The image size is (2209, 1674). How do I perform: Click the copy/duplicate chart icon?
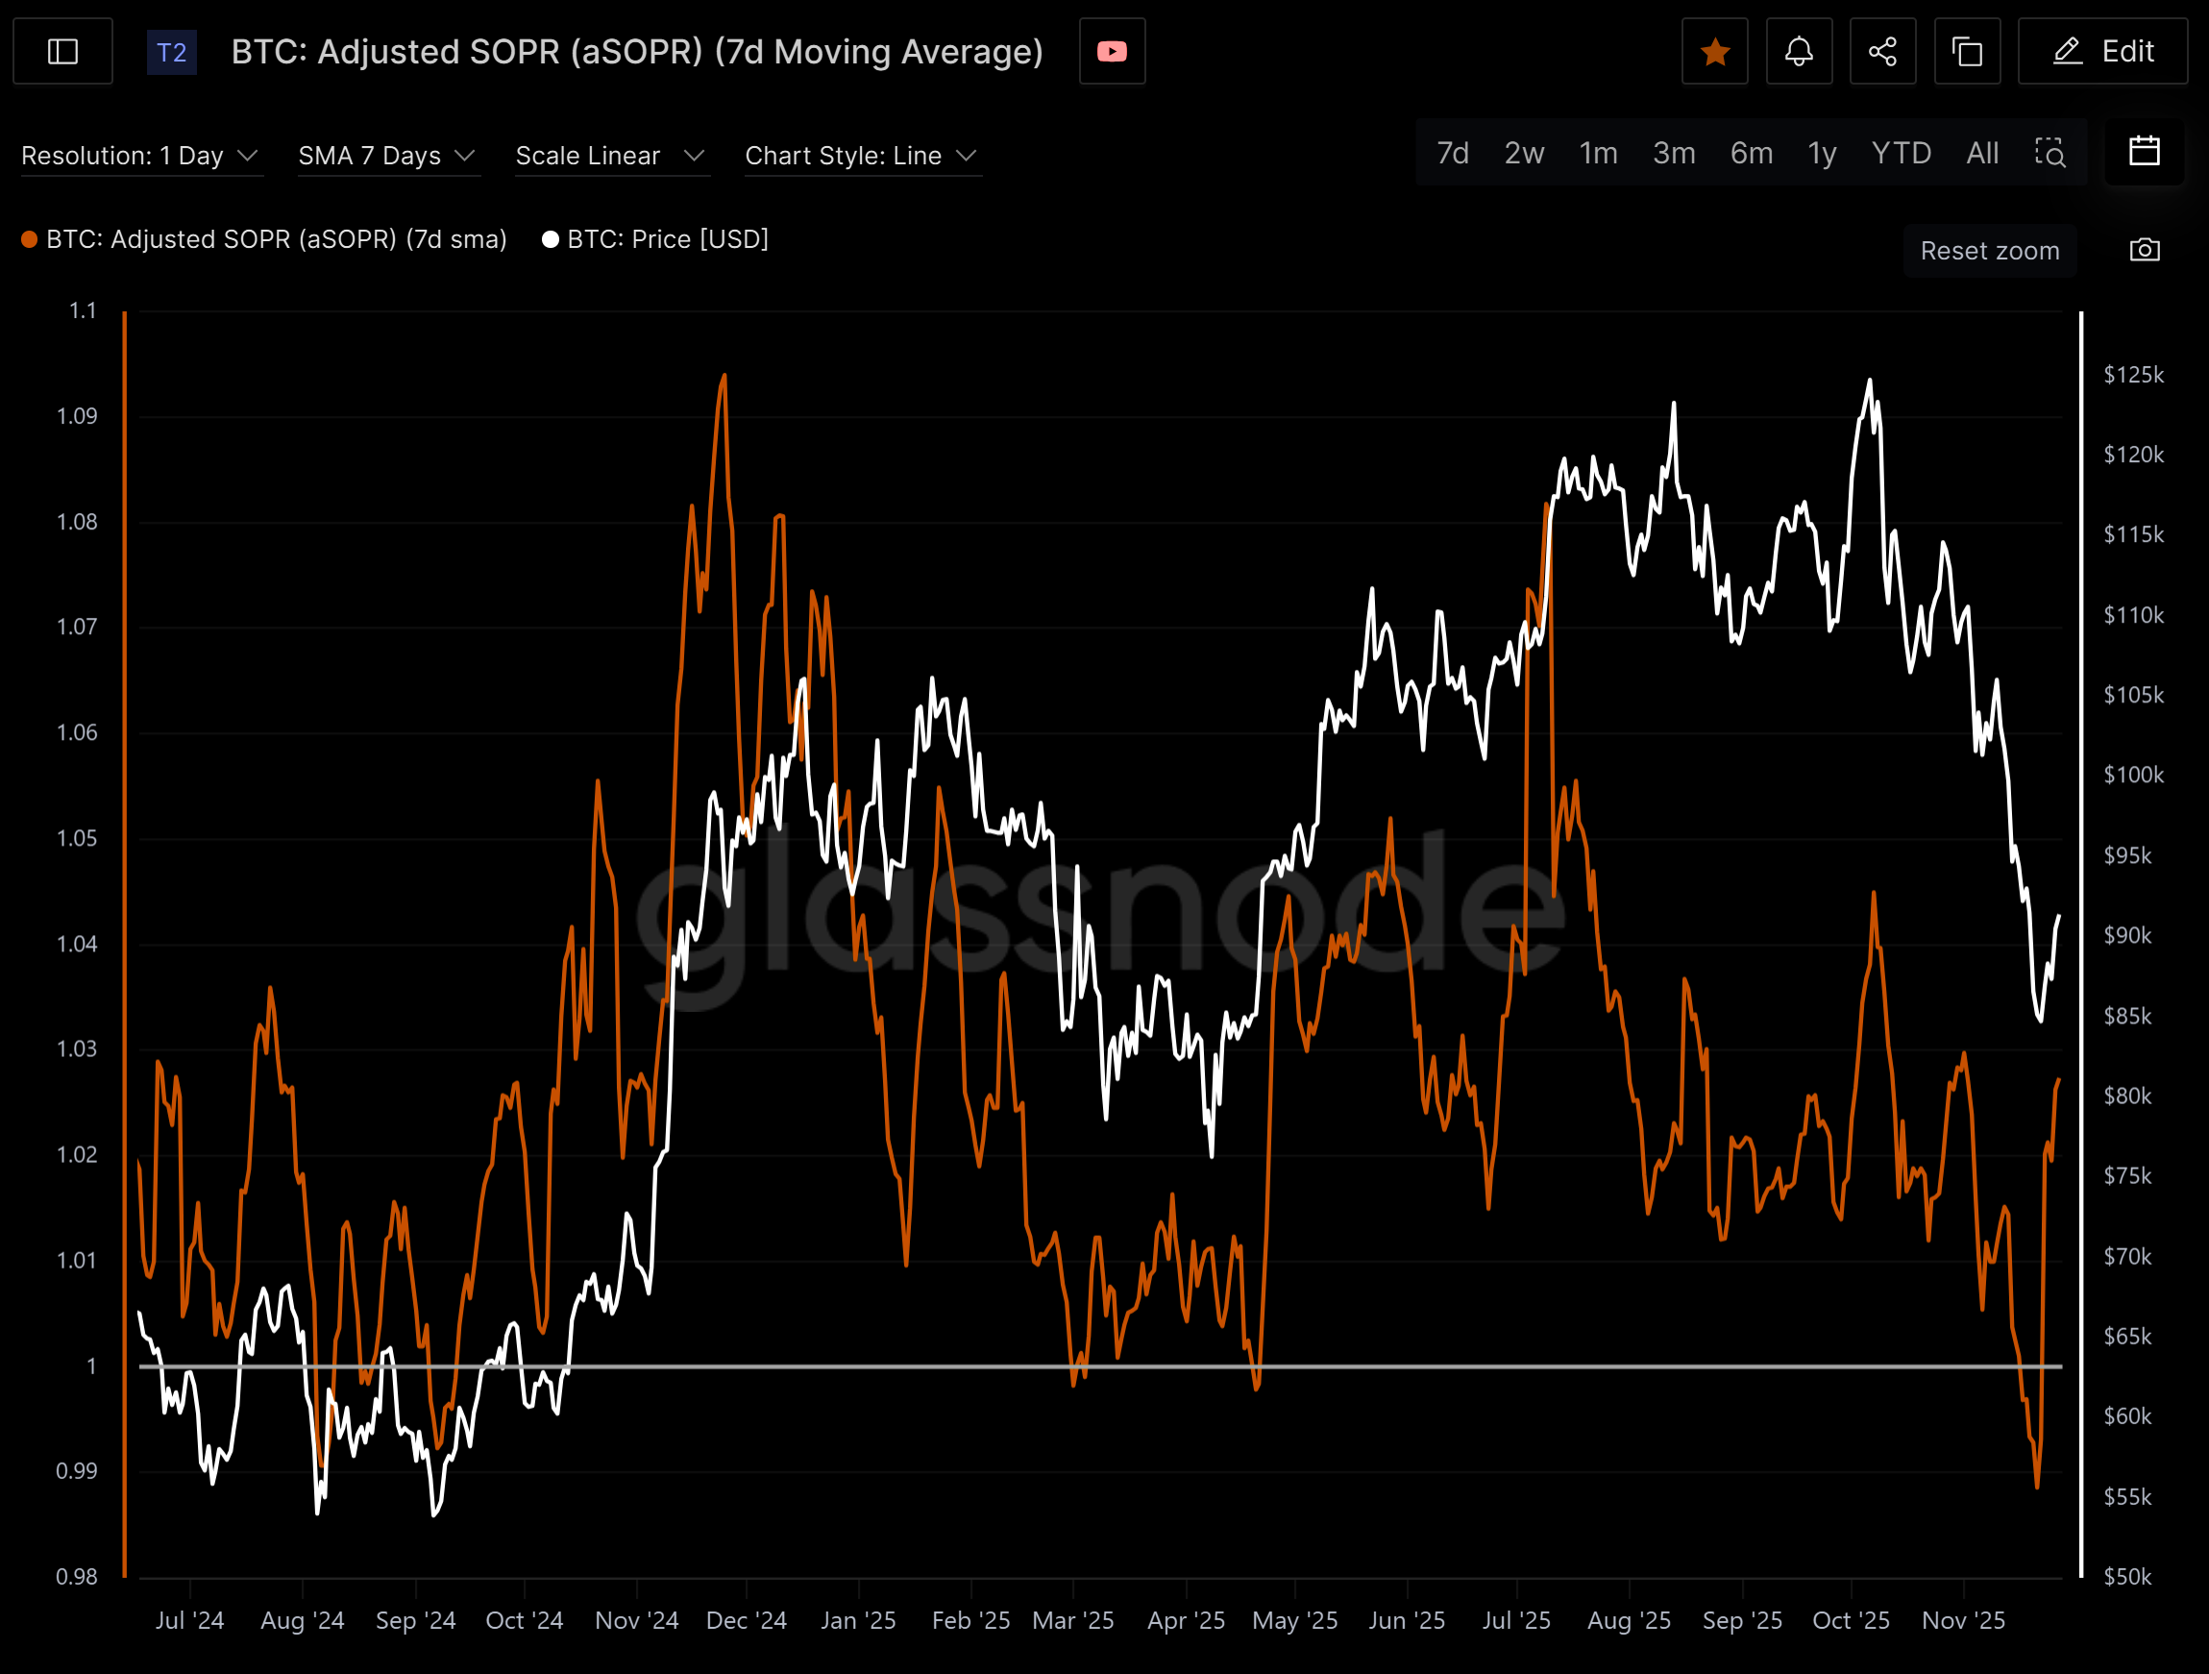click(1966, 51)
